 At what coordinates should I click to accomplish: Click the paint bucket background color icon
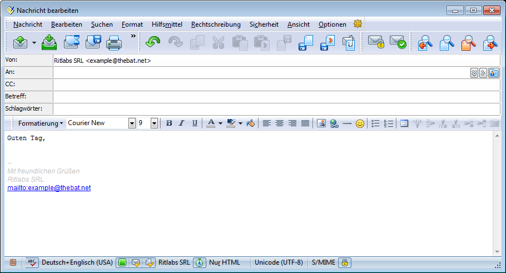click(x=250, y=123)
